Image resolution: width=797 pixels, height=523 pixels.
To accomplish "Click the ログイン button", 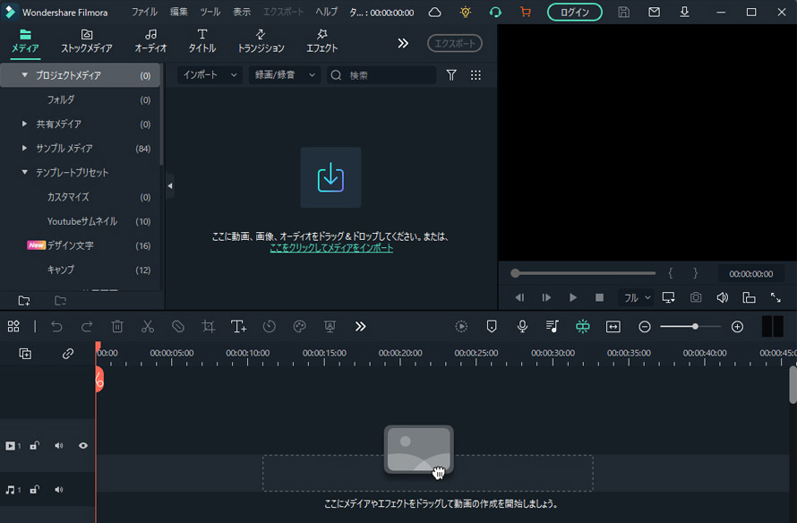I will pos(574,13).
